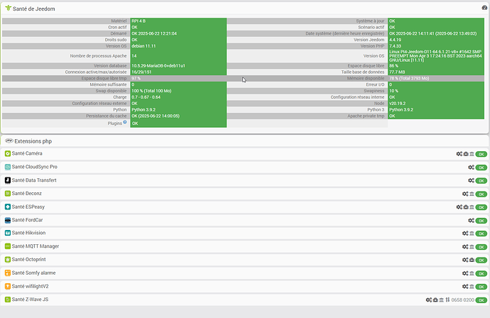Click the '4.4.19' Version Jeedom value
490x318 pixels.
(x=395, y=40)
